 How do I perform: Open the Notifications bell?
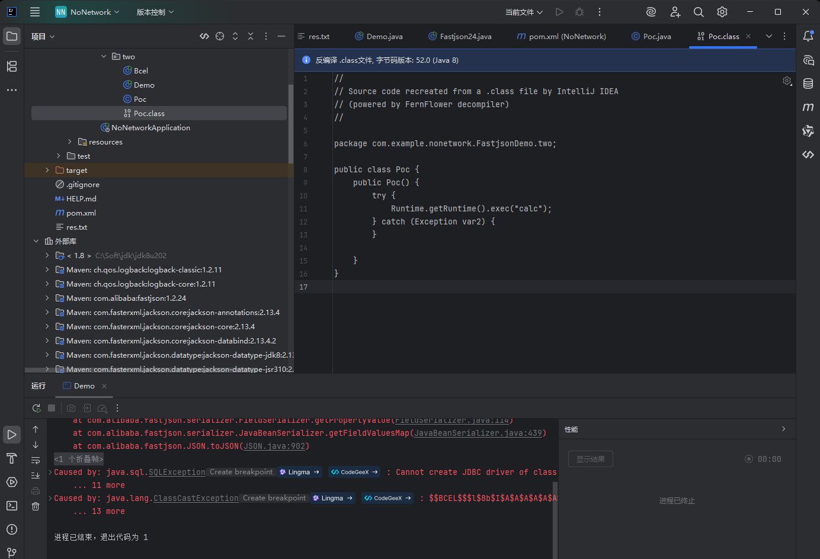pyautogui.click(x=808, y=36)
